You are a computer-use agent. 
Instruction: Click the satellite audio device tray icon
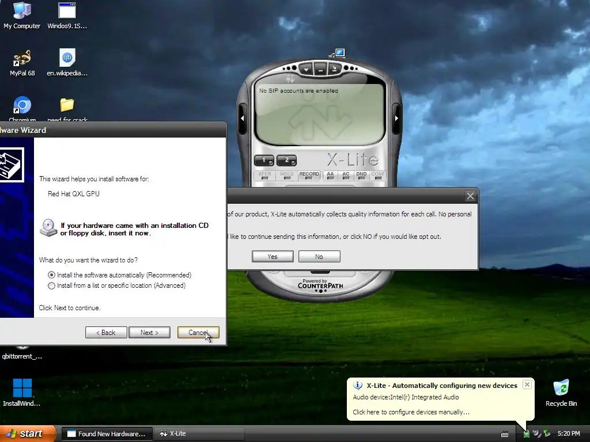(537, 434)
